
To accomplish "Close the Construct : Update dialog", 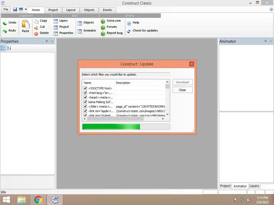I will pyautogui.click(x=192, y=64).
